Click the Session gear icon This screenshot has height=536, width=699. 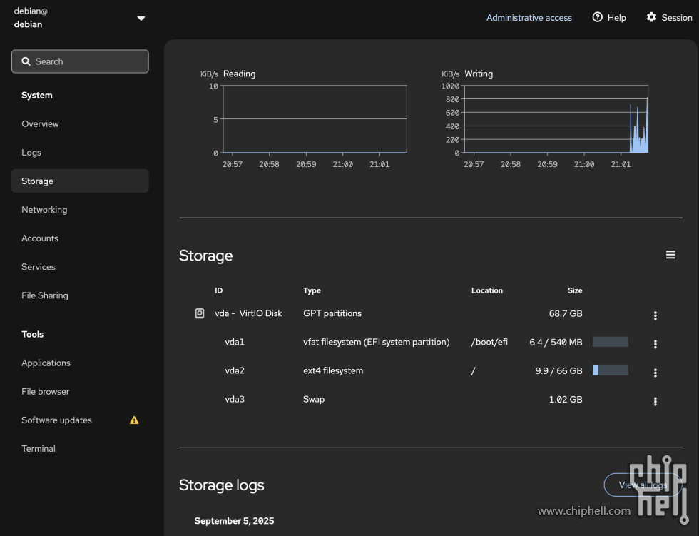point(651,17)
